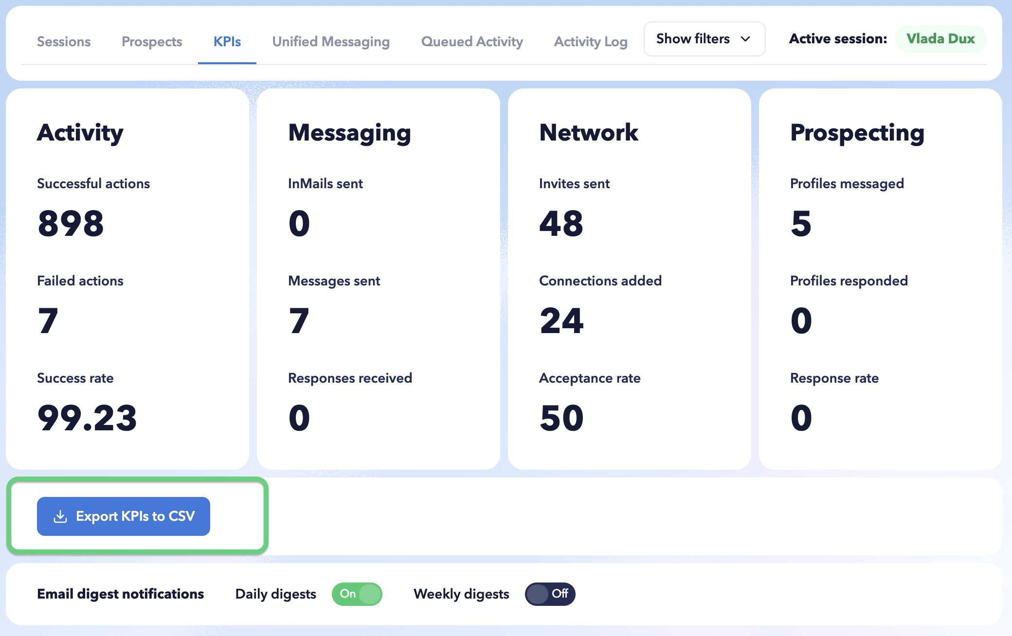Go to the Queued Activity tab

[x=472, y=42]
